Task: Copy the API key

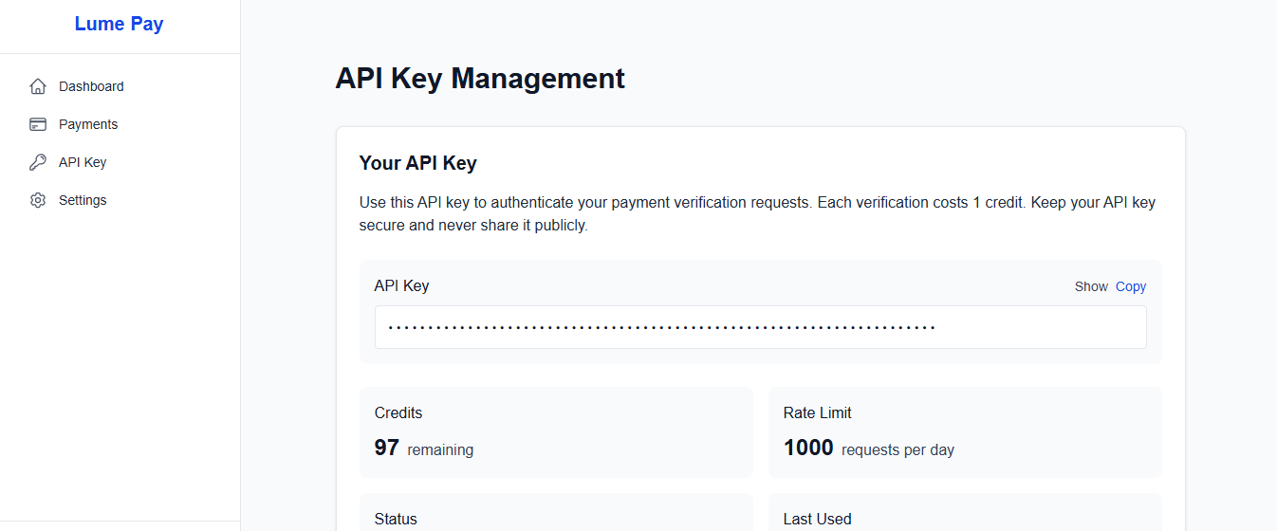Action: pos(1131,286)
